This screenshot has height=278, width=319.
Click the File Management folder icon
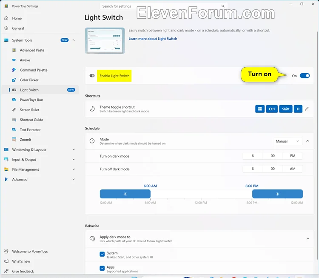(x=6, y=169)
